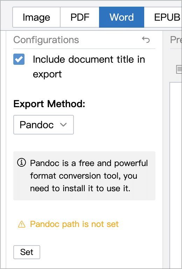Switch to the PDF export tab
This screenshot has width=182, height=269.
[x=80, y=17]
